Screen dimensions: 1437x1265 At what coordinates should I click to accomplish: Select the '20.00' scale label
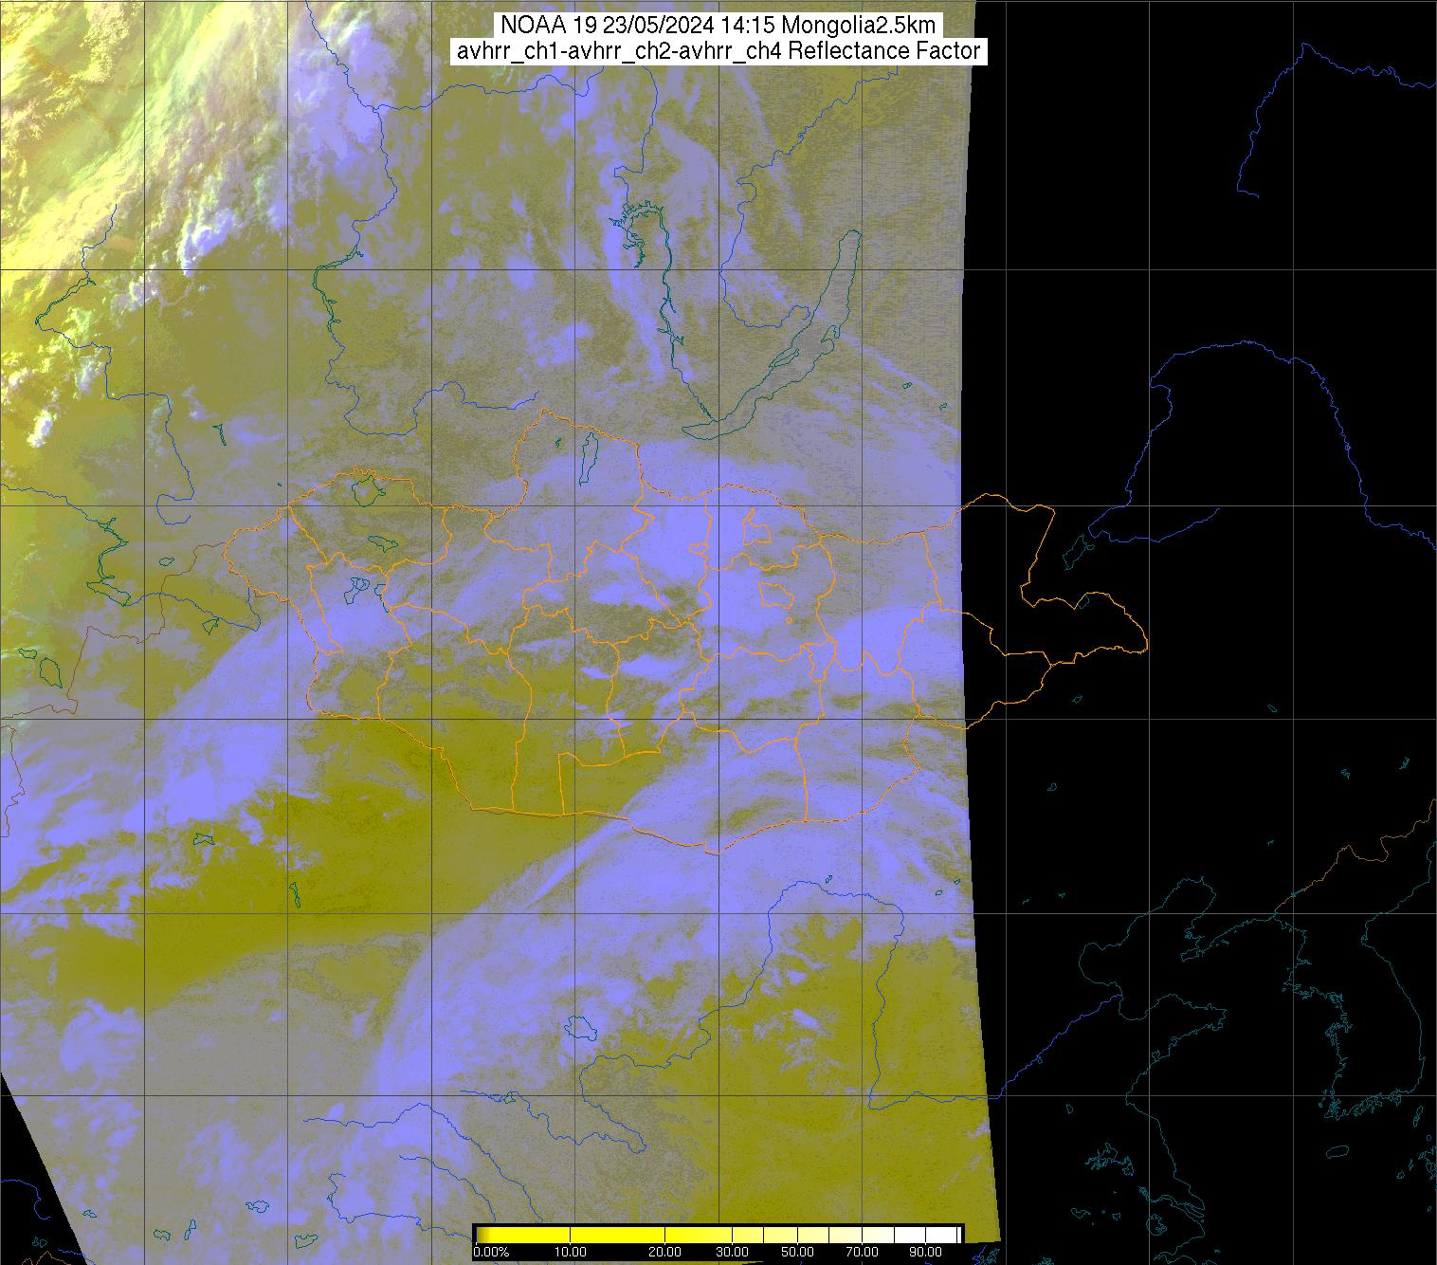(665, 1254)
